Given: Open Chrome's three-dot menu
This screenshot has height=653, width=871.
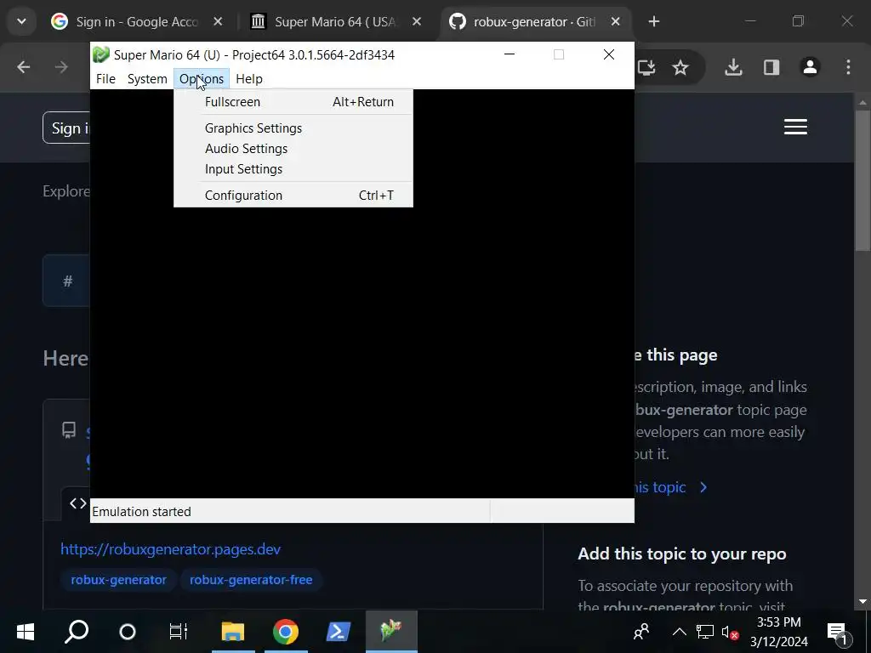Looking at the screenshot, I should point(848,68).
